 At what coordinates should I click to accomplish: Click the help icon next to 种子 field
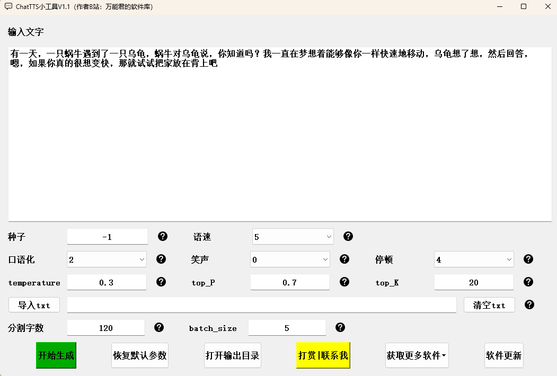coord(163,237)
